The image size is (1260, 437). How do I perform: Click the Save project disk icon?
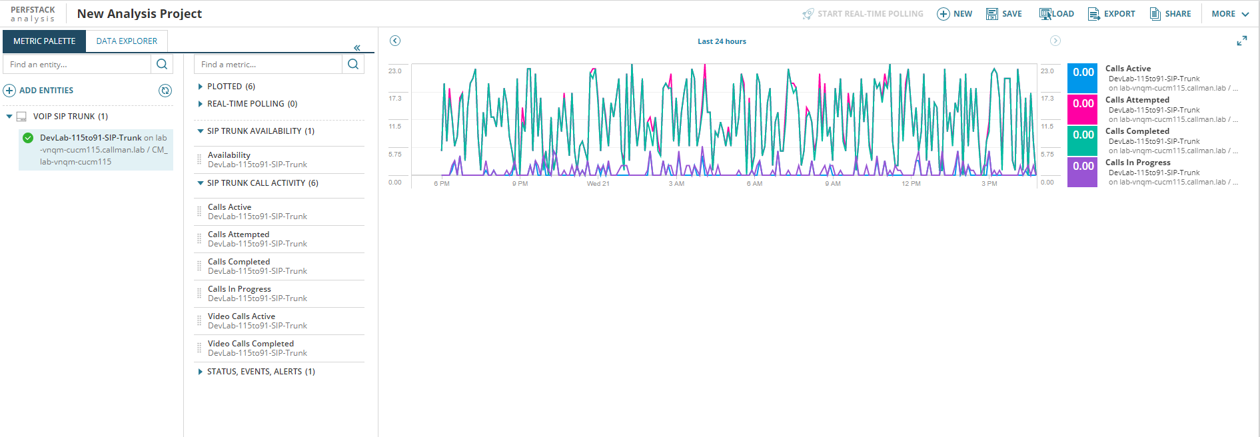coord(991,14)
